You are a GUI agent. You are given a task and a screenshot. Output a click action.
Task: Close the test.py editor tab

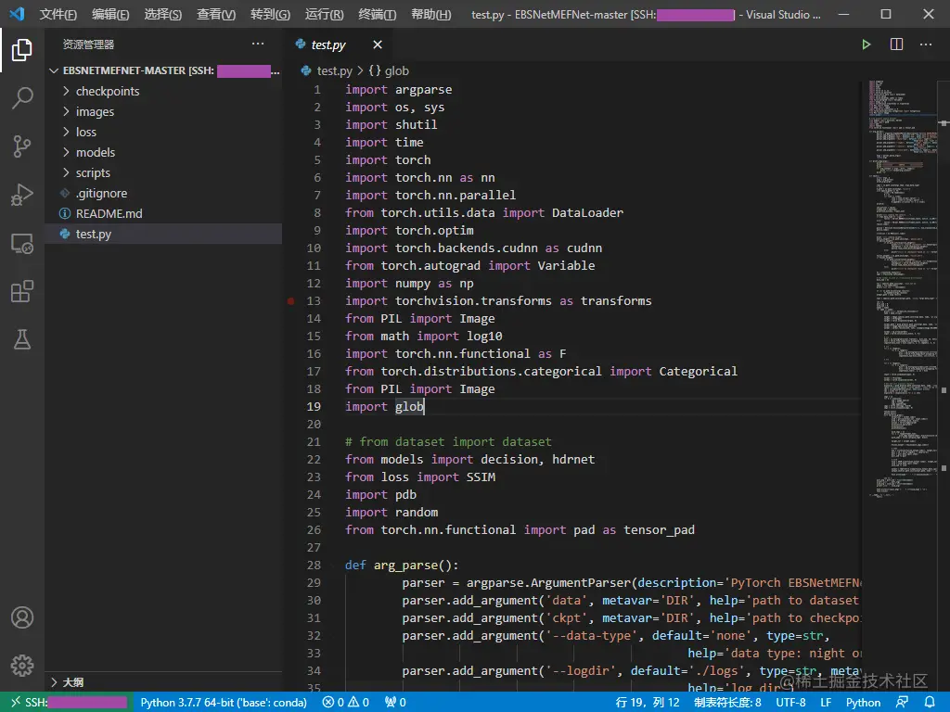(x=378, y=44)
